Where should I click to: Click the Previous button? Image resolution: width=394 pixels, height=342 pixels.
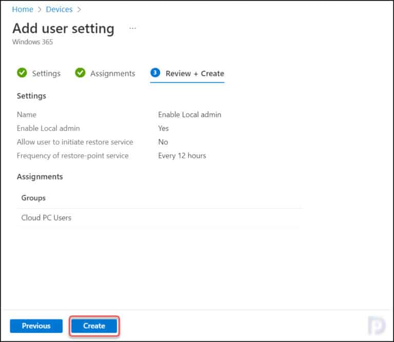pos(36,326)
